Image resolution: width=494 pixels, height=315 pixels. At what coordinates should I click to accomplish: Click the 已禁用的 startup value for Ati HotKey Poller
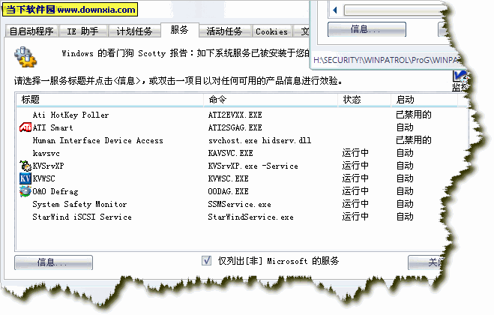(414, 115)
